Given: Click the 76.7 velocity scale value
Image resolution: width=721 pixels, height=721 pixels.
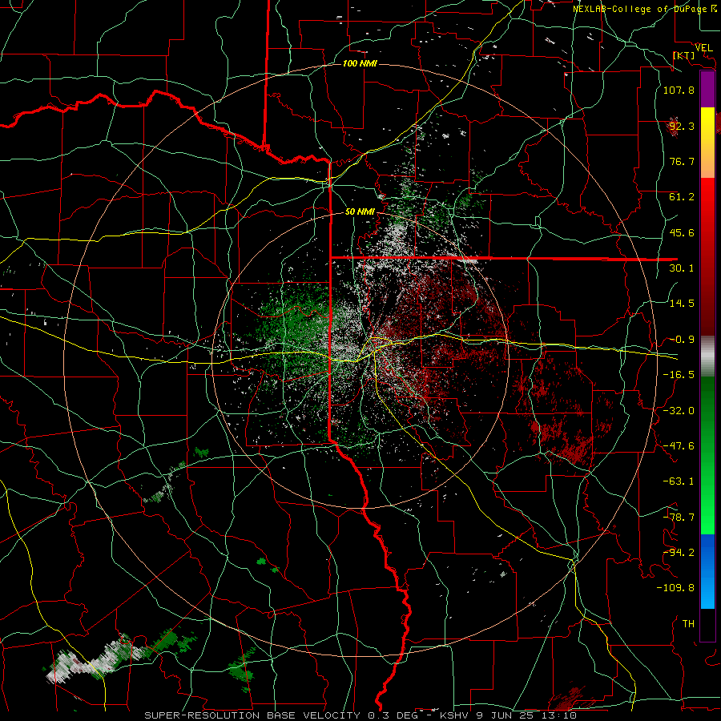Looking at the screenshot, I should pyautogui.click(x=682, y=161).
